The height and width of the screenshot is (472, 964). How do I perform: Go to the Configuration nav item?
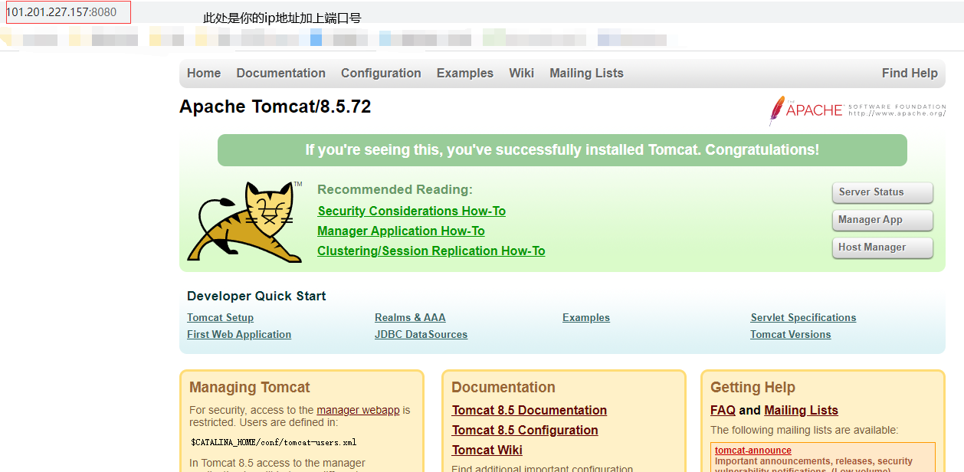pos(381,74)
